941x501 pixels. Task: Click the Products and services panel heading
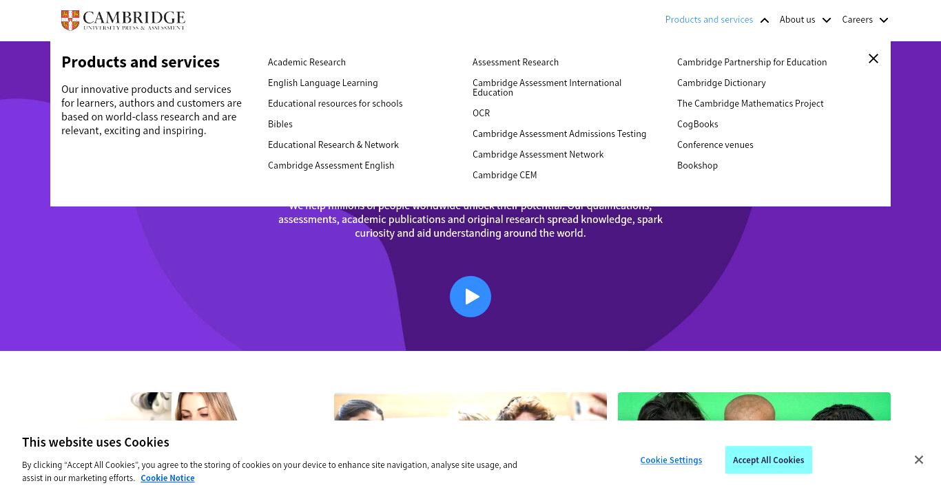(x=141, y=62)
